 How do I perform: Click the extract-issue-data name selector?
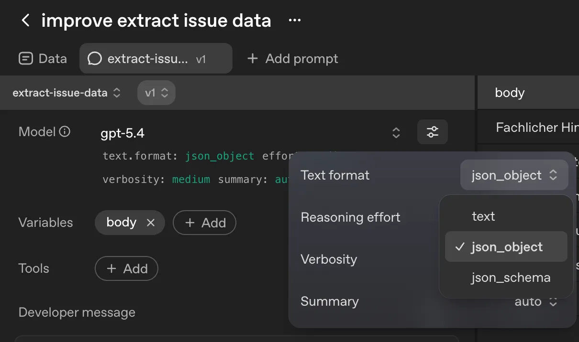[x=67, y=93]
